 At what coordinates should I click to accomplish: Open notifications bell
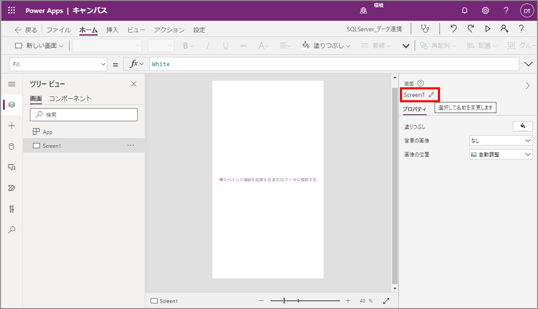[x=465, y=11]
